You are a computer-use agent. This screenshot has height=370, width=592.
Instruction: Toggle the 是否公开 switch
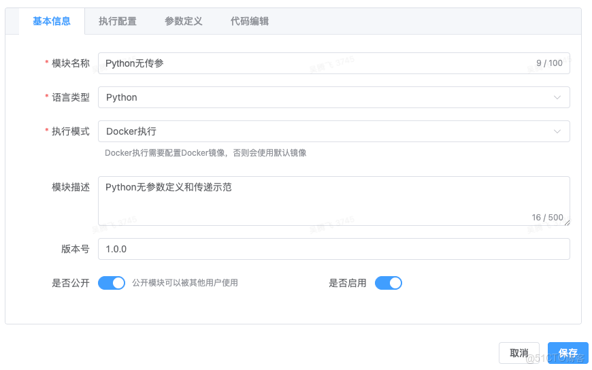(112, 283)
